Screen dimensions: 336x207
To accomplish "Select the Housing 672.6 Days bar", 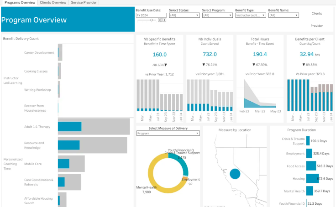I will tap(312, 178).
